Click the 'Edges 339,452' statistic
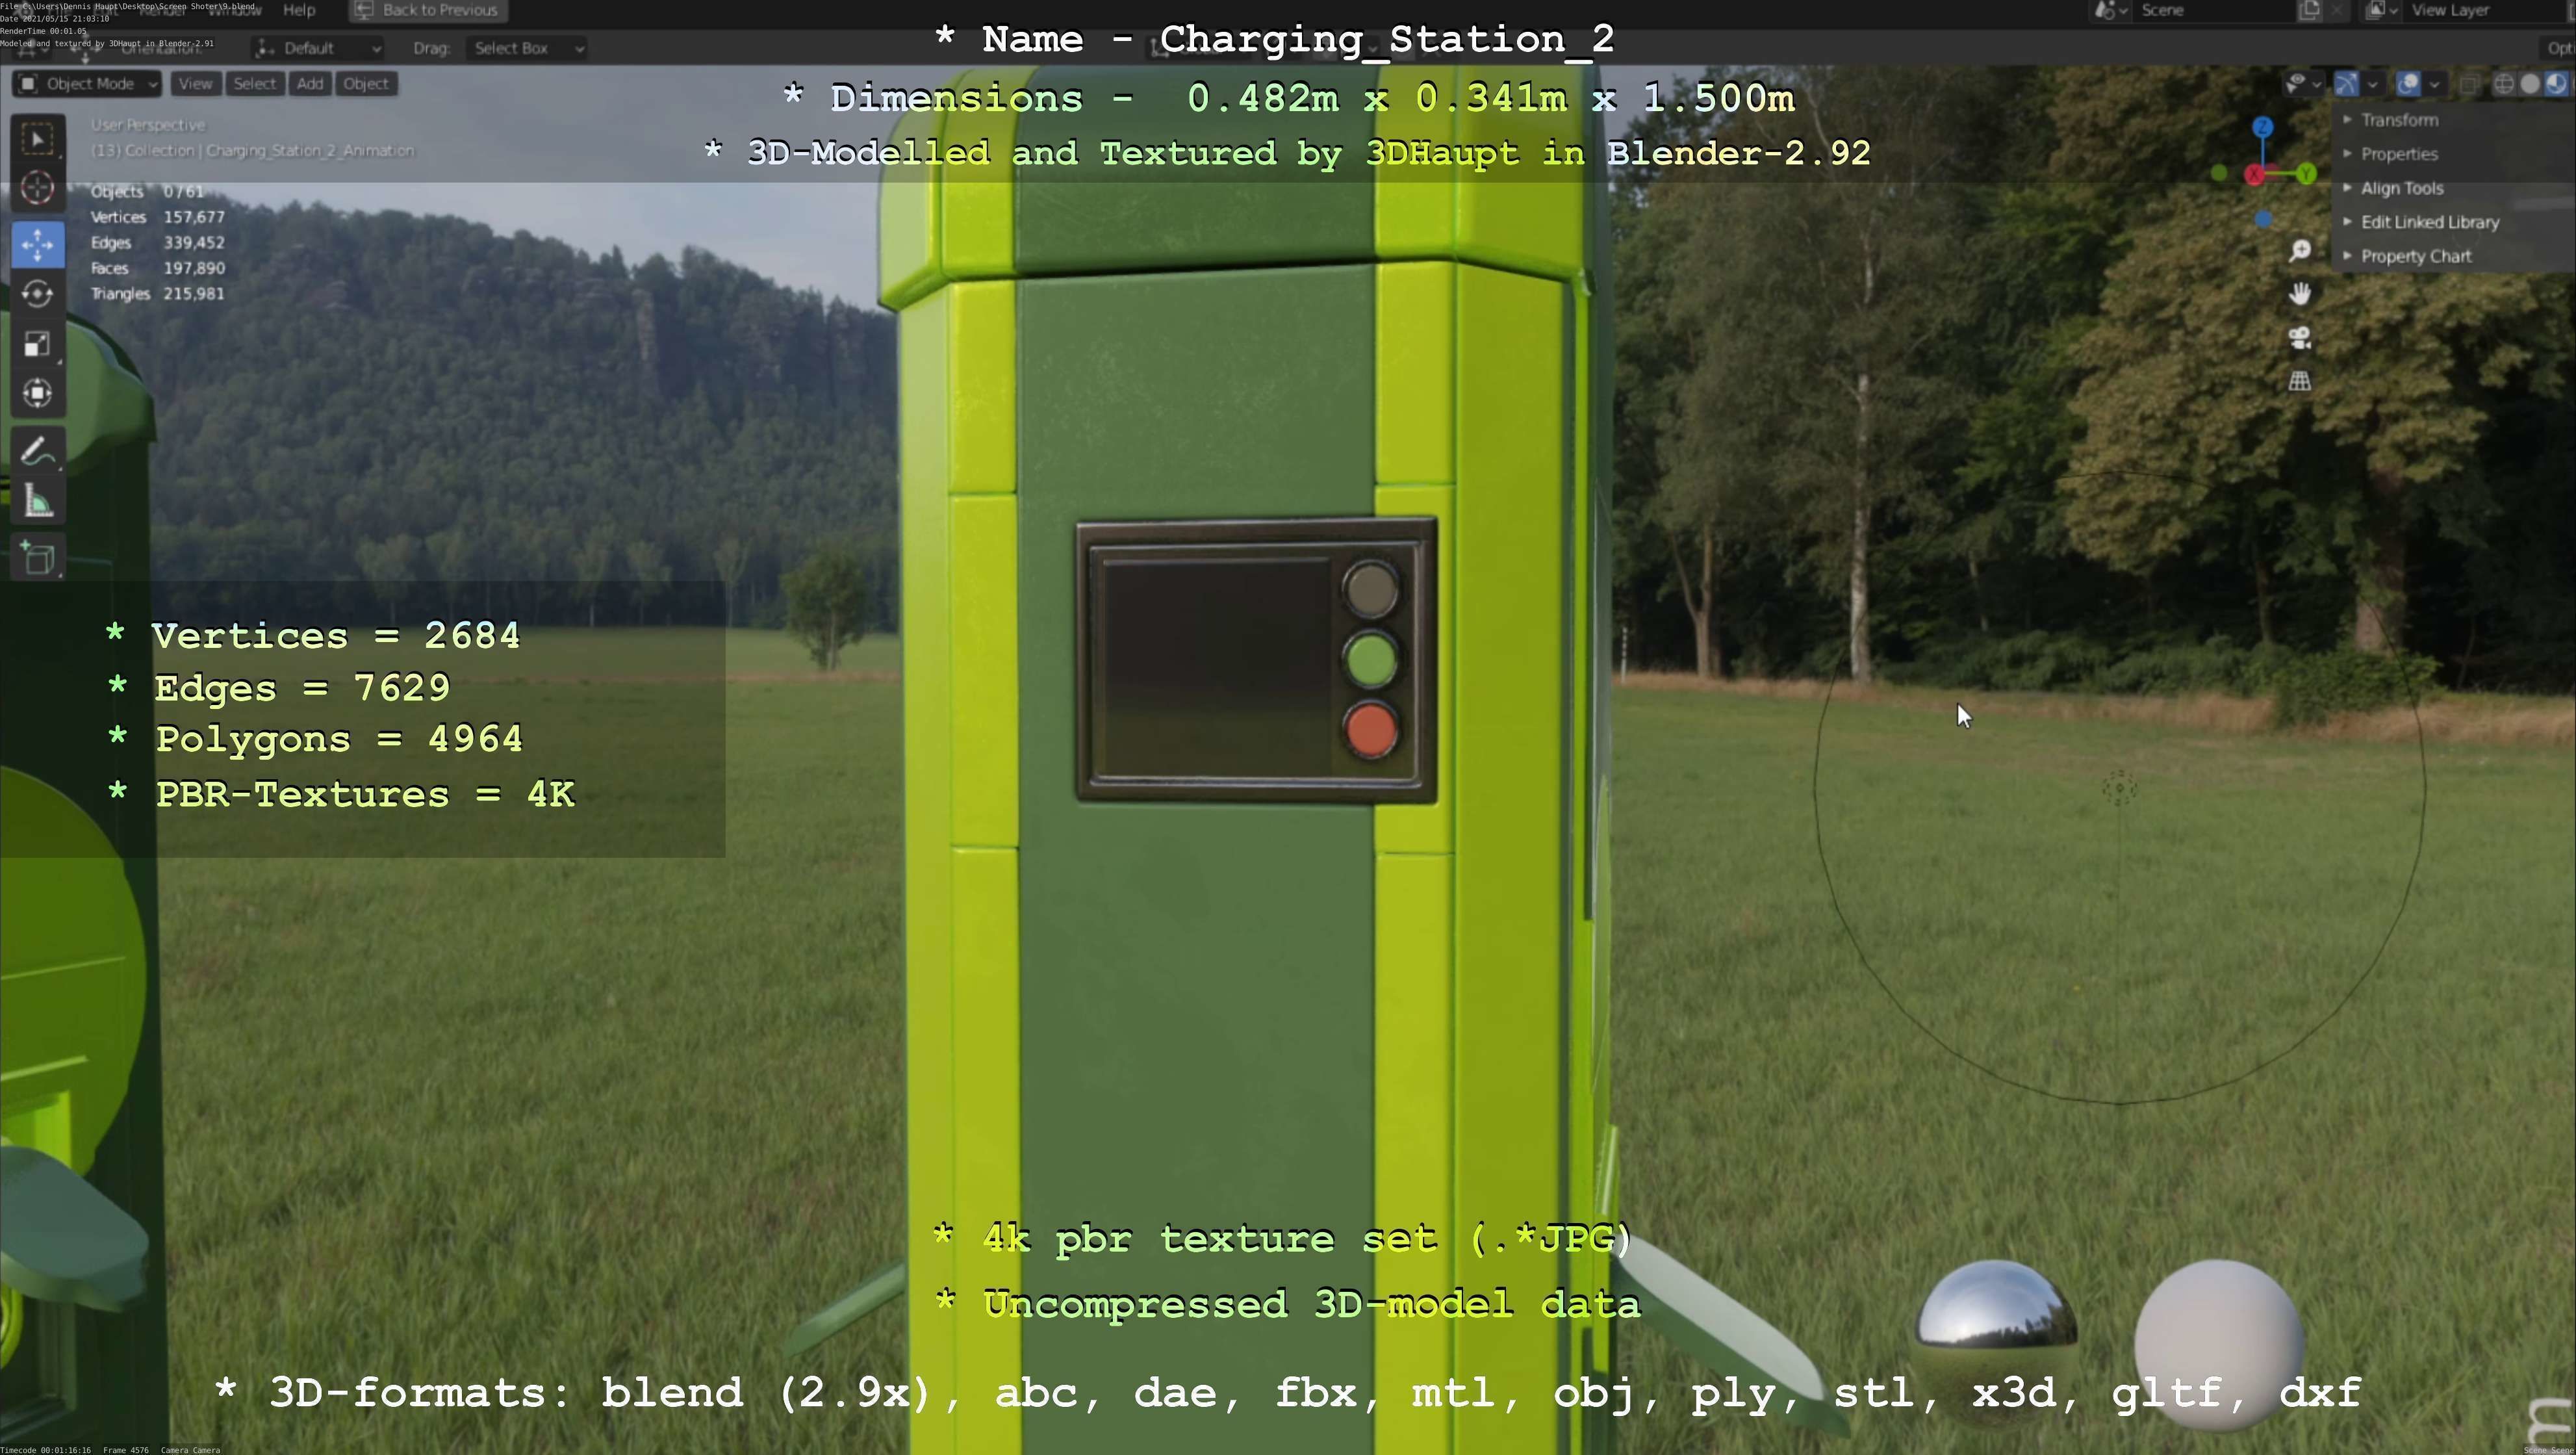This screenshot has width=2576, height=1455. 158,243
